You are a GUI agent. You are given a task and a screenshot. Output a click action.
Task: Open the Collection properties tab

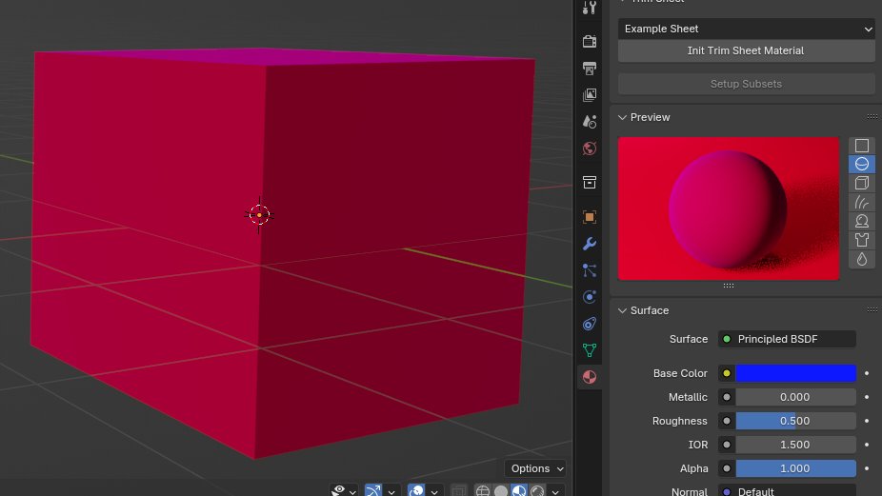click(x=589, y=182)
